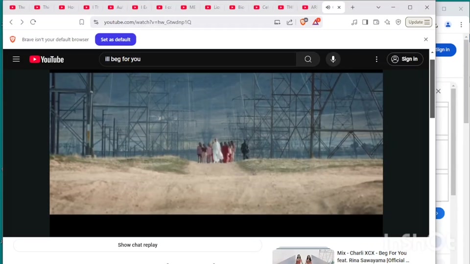Open the Brave Update menu
The width and height of the screenshot is (470, 264).
[419, 22]
